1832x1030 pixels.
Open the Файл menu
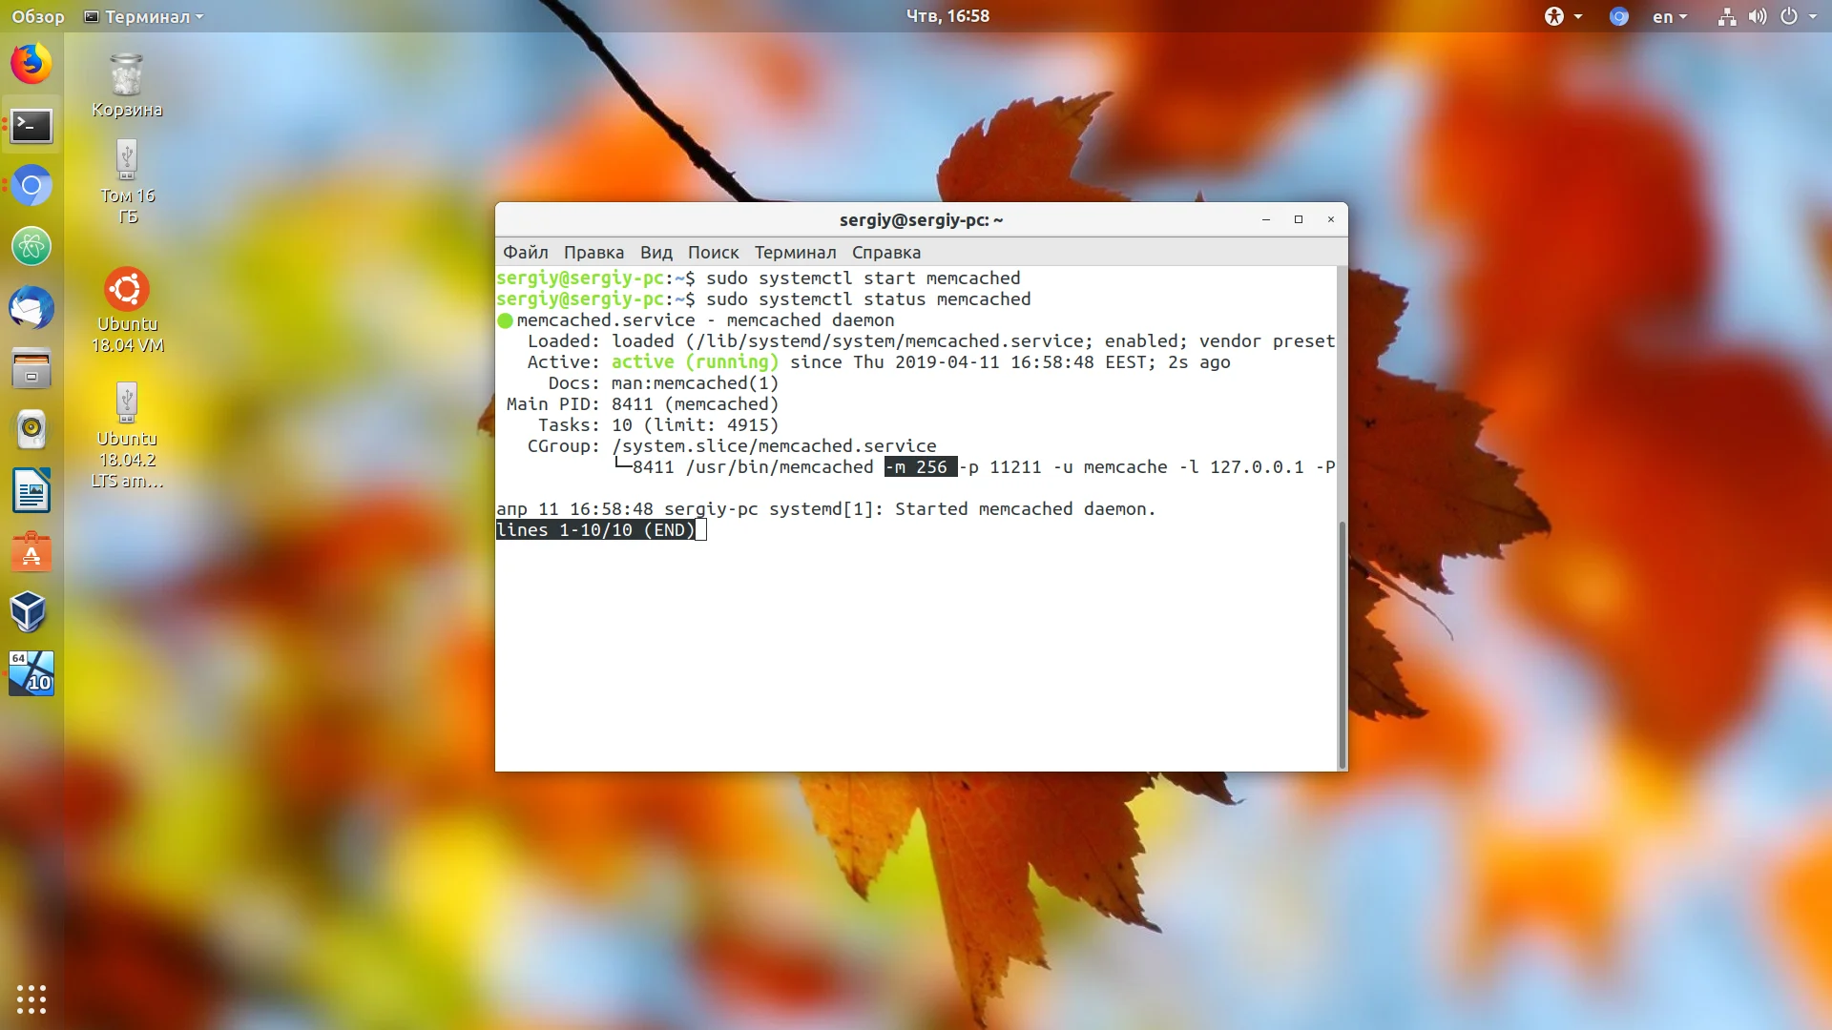tap(525, 252)
